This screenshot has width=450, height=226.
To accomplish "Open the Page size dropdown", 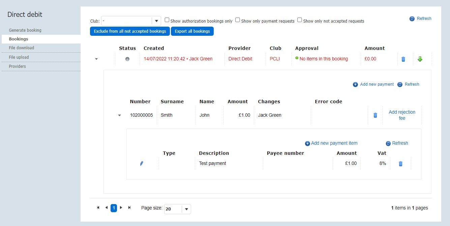I will 186,209.
